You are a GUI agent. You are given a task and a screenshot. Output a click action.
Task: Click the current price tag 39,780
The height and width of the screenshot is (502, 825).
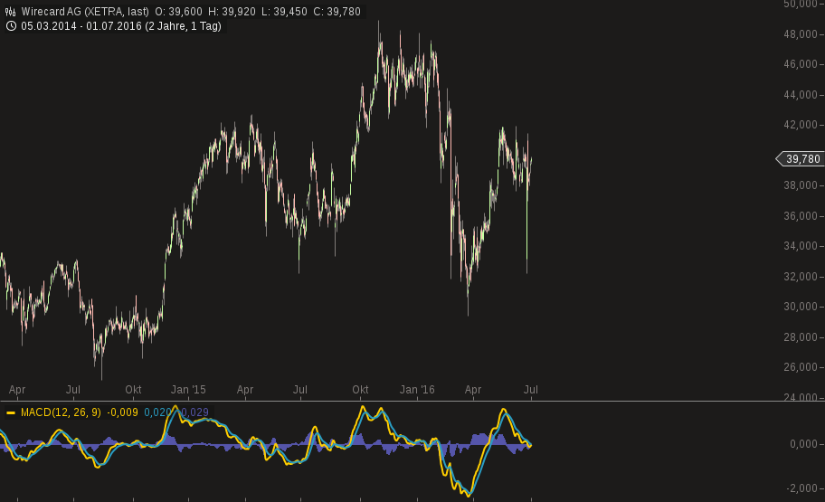click(x=801, y=159)
